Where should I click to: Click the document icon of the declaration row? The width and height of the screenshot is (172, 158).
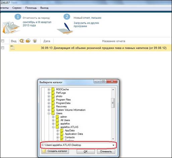coord(12,48)
